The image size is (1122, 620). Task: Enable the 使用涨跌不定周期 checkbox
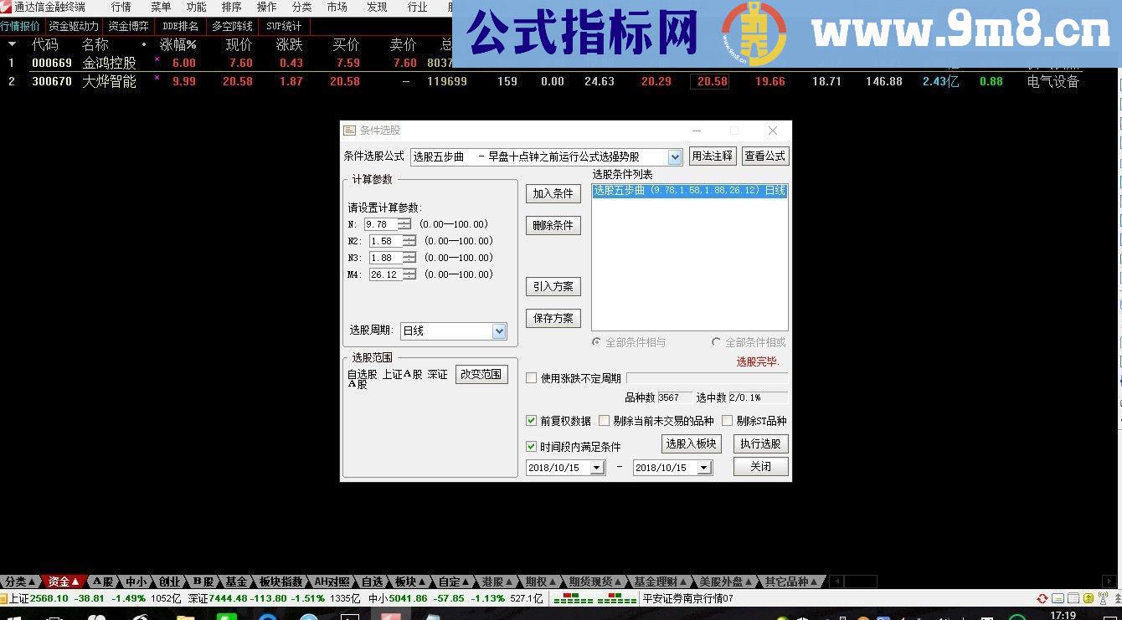[x=532, y=377]
